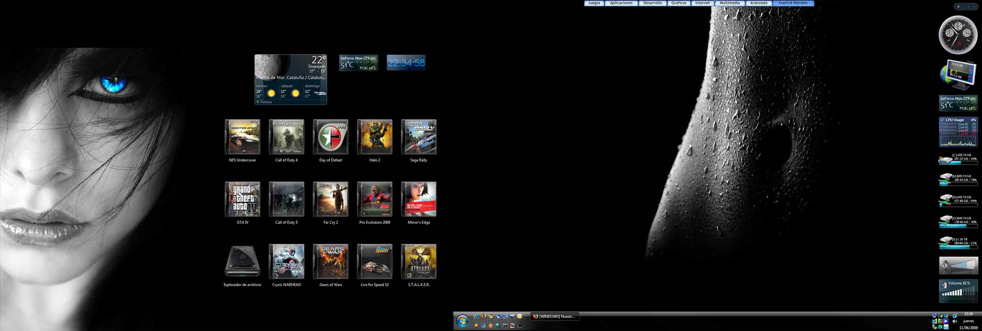
Task: Click the Windows Start orb
Action: point(463,321)
